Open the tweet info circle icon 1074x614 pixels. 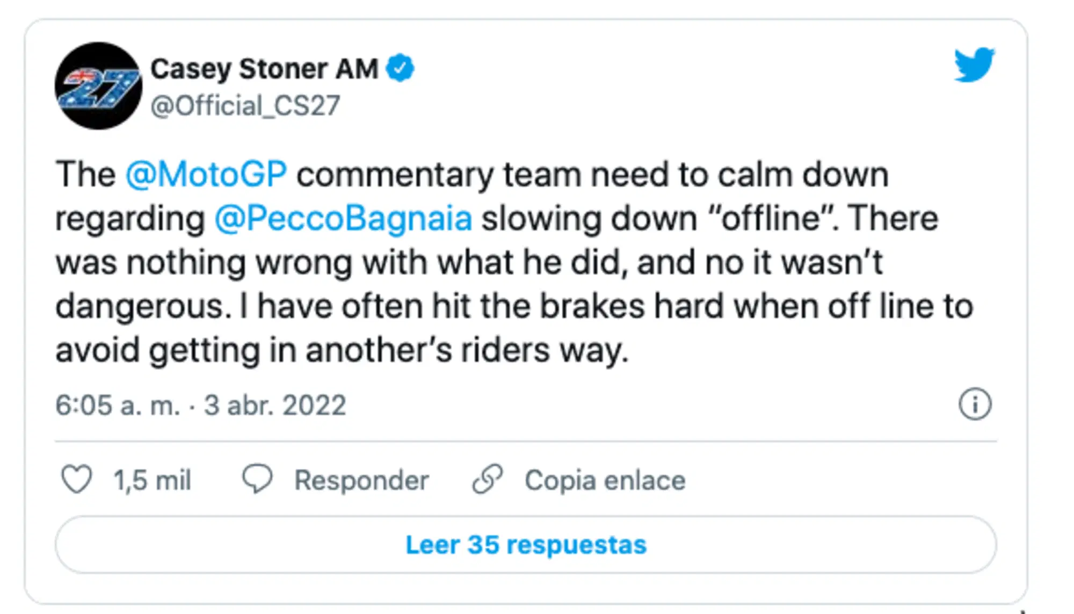coord(975,404)
